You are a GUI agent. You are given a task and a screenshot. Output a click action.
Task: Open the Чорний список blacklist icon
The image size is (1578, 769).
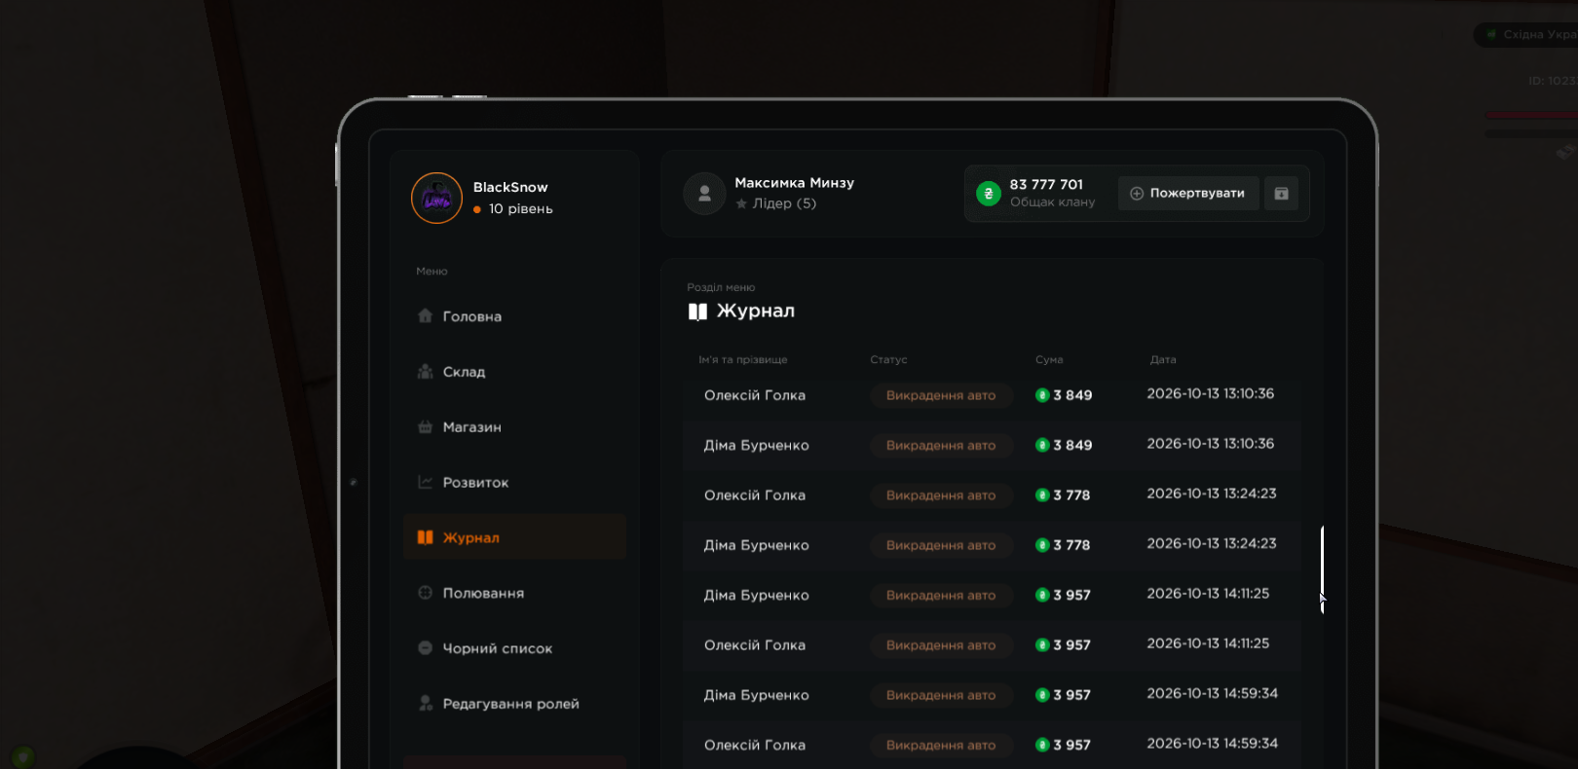tap(425, 647)
